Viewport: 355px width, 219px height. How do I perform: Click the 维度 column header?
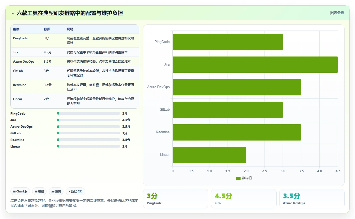click(16, 29)
